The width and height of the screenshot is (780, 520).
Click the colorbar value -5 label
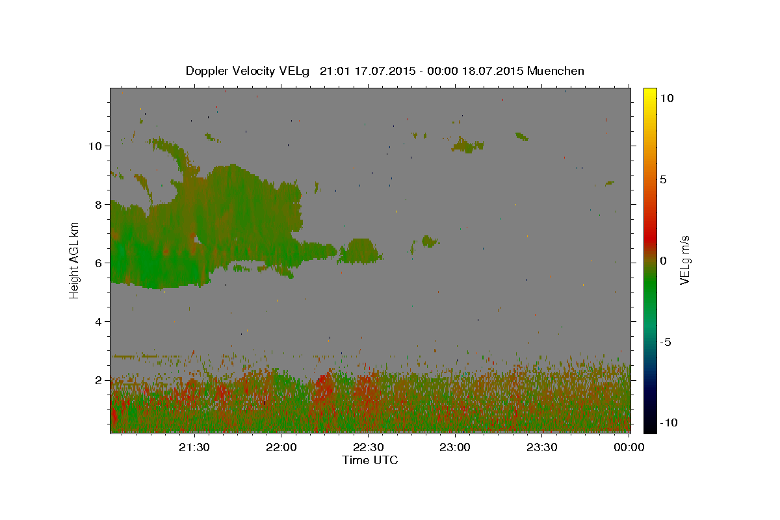[666, 342]
